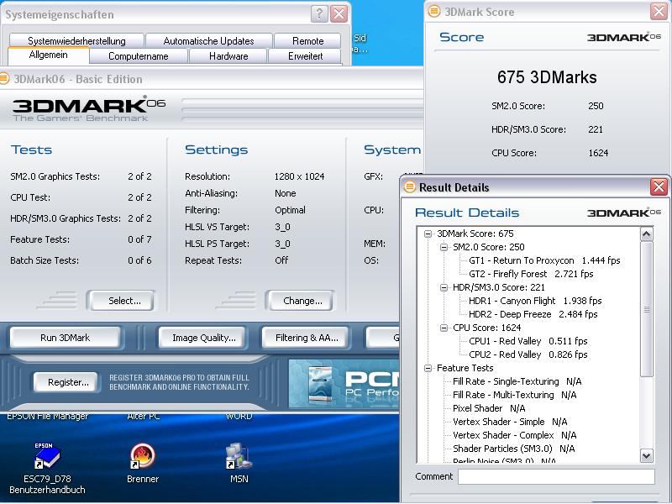This screenshot has width=672, height=504.
Task: Click the 675 3DMarks score text
Action: point(547,77)
